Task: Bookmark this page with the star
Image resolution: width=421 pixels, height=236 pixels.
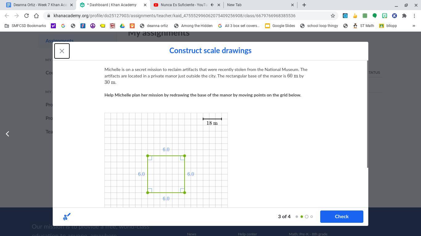Action: [333, 16]
